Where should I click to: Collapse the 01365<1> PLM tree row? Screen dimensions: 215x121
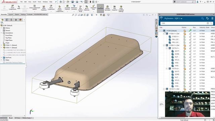164,45
